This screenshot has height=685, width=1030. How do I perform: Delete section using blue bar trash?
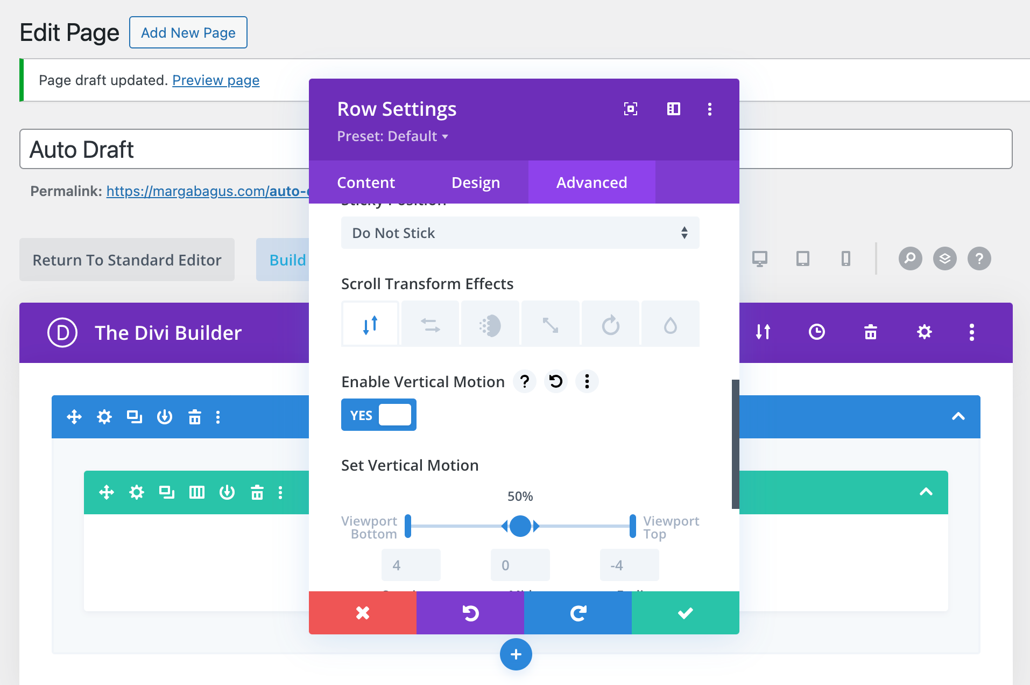195,417
